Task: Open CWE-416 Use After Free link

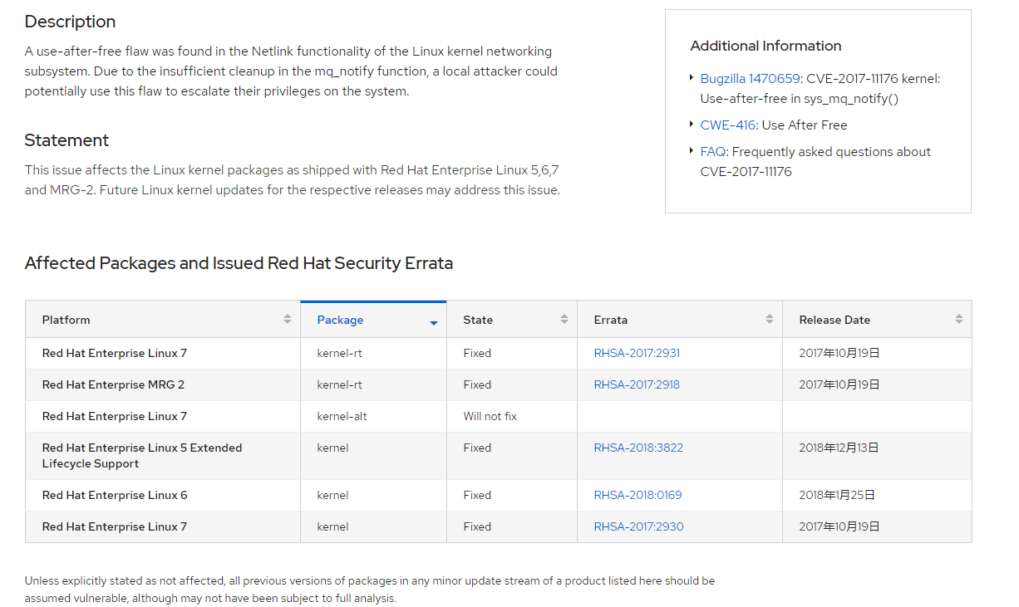Action: (x=727, y=125)
